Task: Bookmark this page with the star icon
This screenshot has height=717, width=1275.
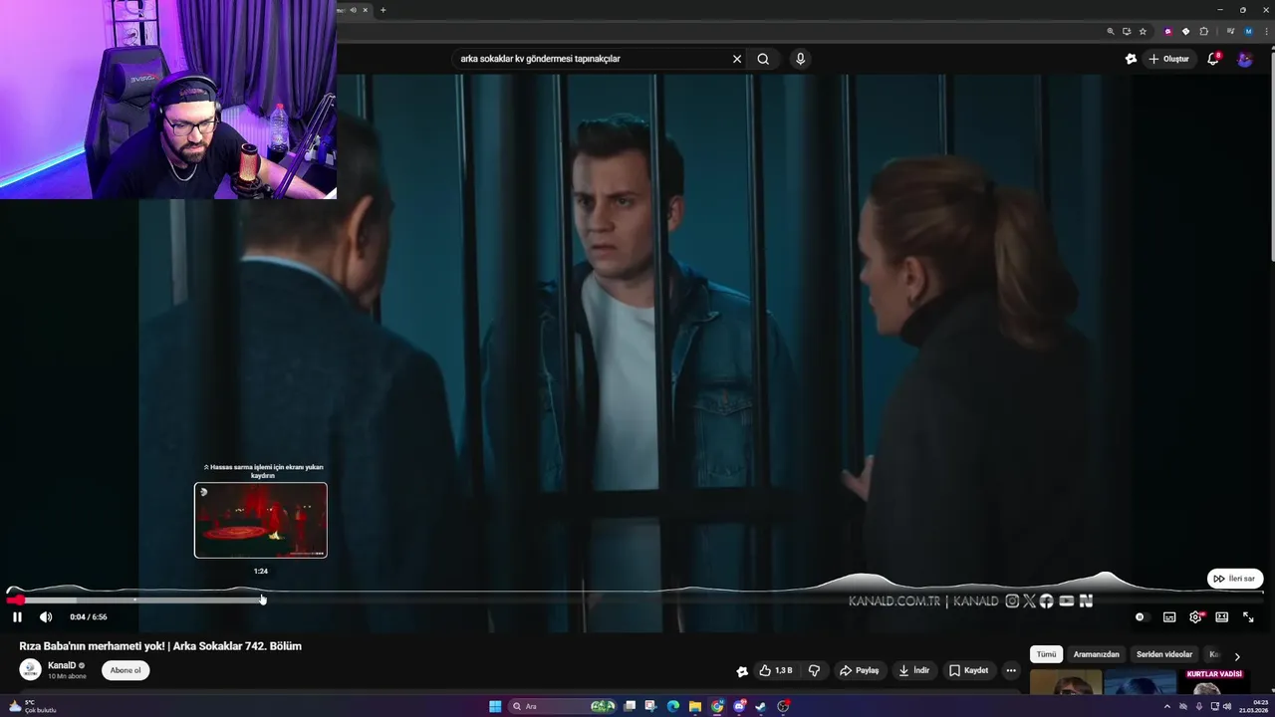Action: click(x=1143, y=31)
